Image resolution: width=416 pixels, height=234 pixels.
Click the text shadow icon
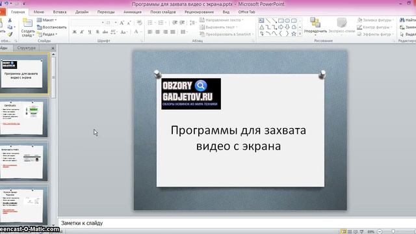(97, 32)
